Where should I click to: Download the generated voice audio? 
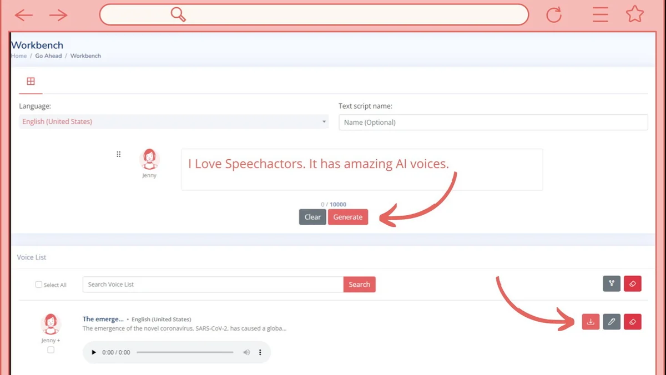(x=591, y=322)
